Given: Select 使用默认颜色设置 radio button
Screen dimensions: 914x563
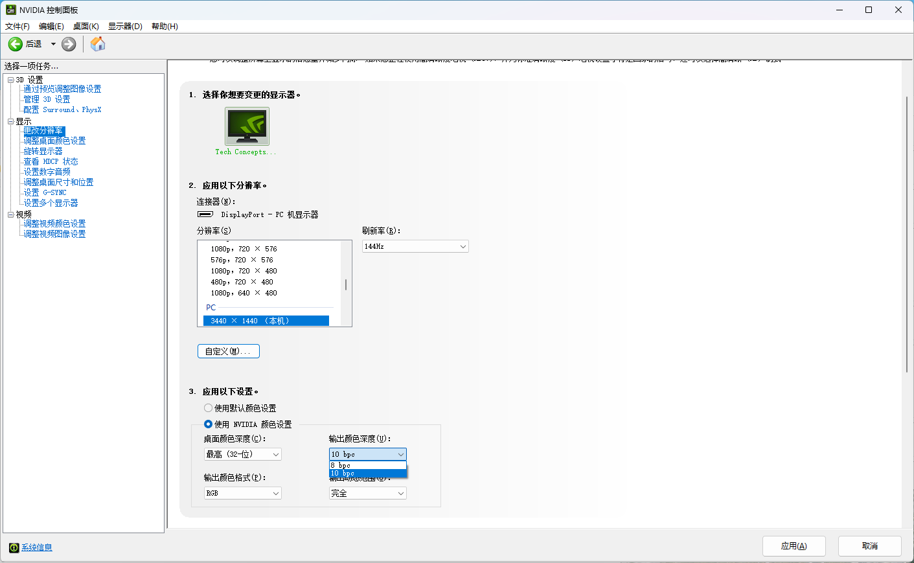Looking at the screenshot, I should (208, 408).
